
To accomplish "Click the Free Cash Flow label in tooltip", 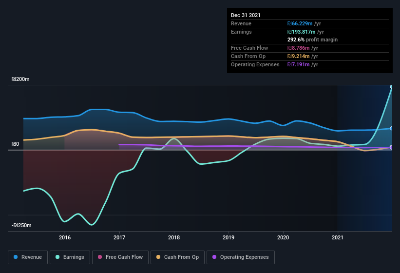I will pyautogui.click(x=249, y=48).
